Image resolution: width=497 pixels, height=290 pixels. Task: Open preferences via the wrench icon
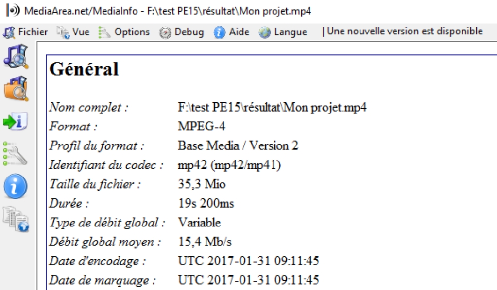point(15,154)
